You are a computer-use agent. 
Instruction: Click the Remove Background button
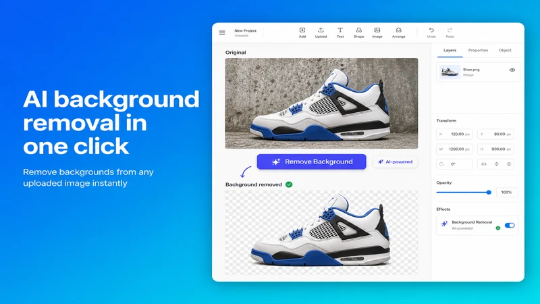coord(311,161)
